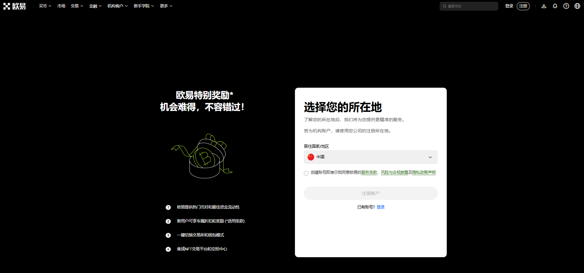Click the OKX logo in the header
Screen dimensions: 584x273
(x=15, y=6)
